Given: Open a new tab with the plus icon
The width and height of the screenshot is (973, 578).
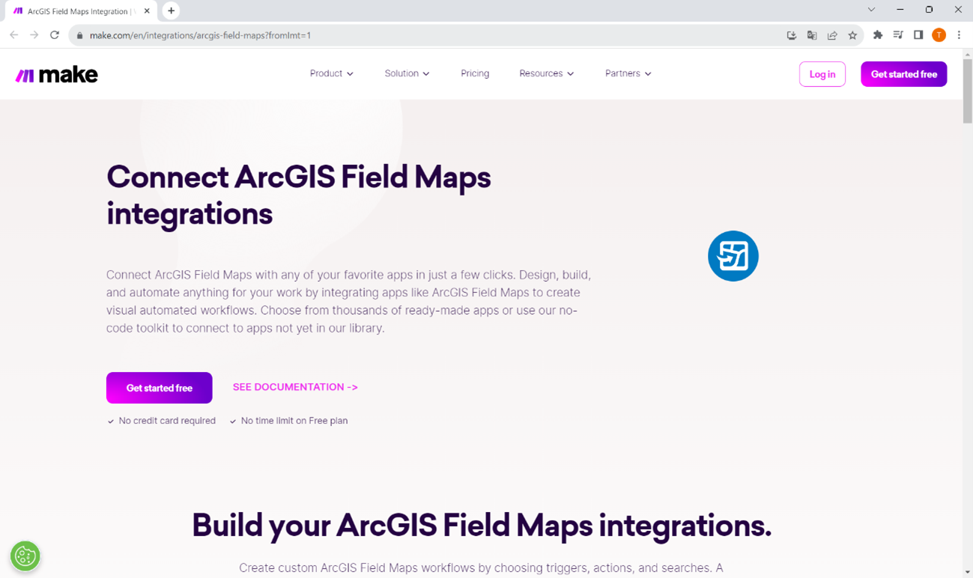Looking at the screenshot, I should tap(172, 10).
